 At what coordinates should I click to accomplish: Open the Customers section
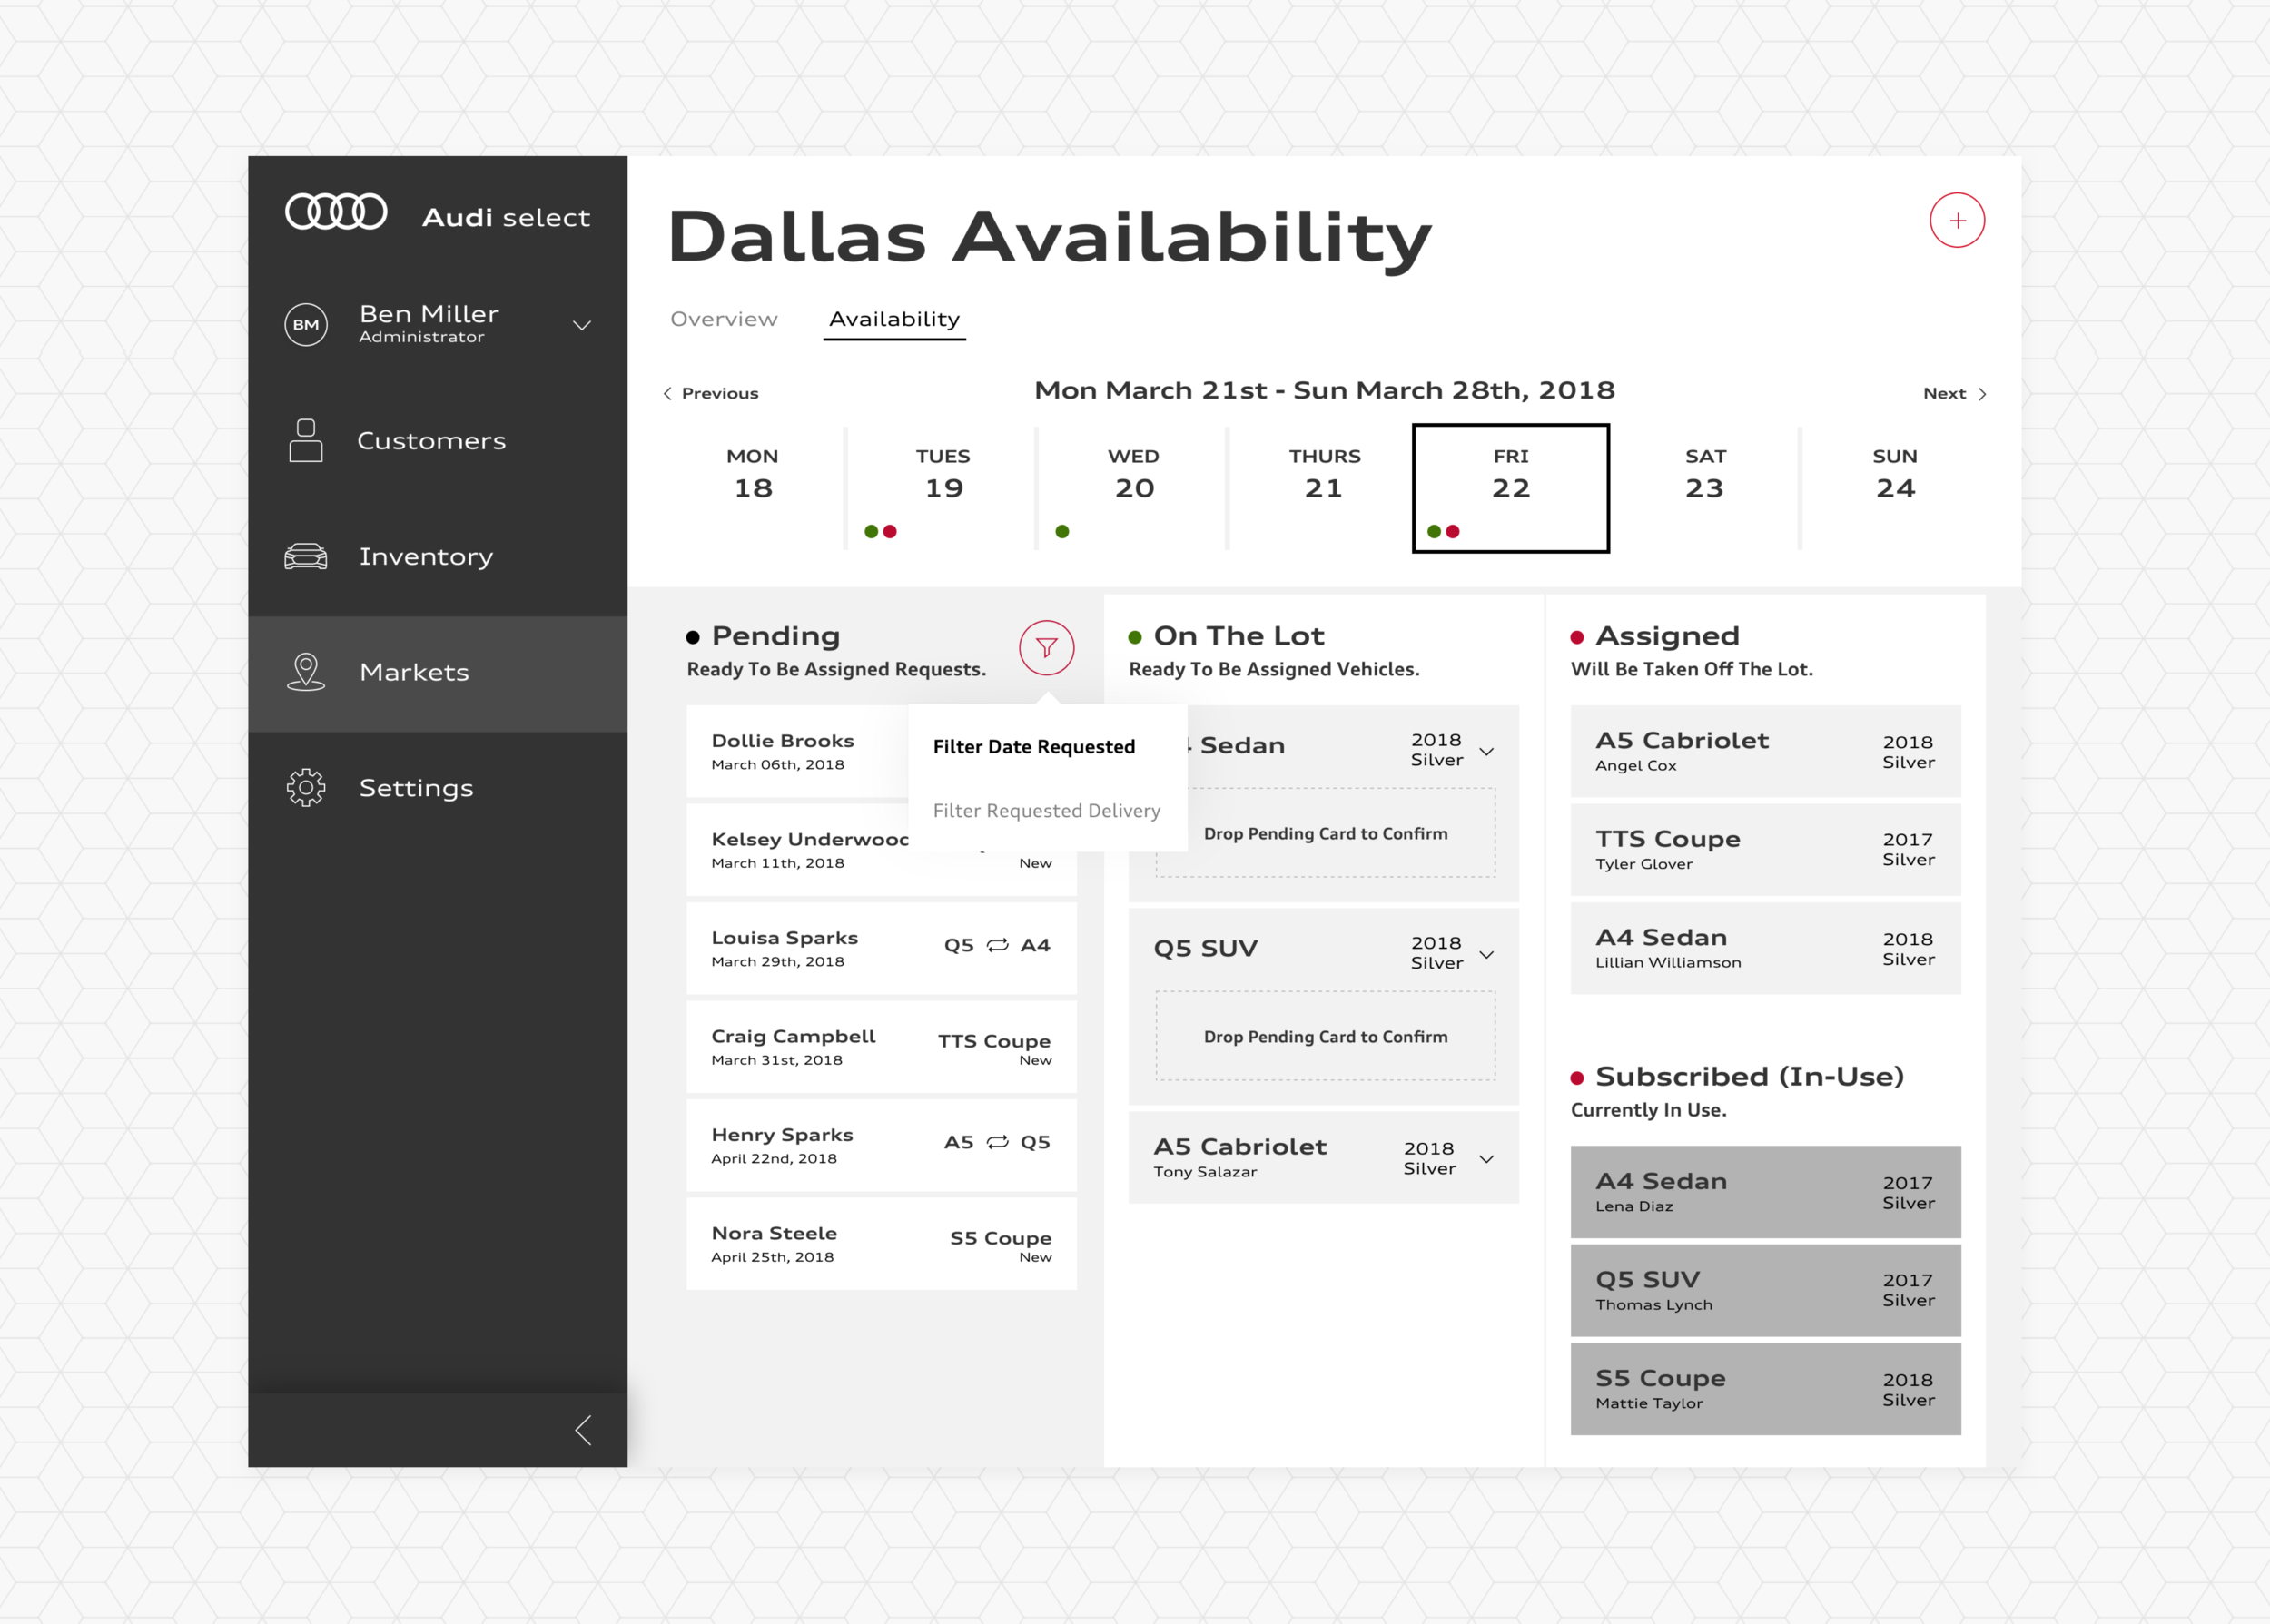point(438,441)
